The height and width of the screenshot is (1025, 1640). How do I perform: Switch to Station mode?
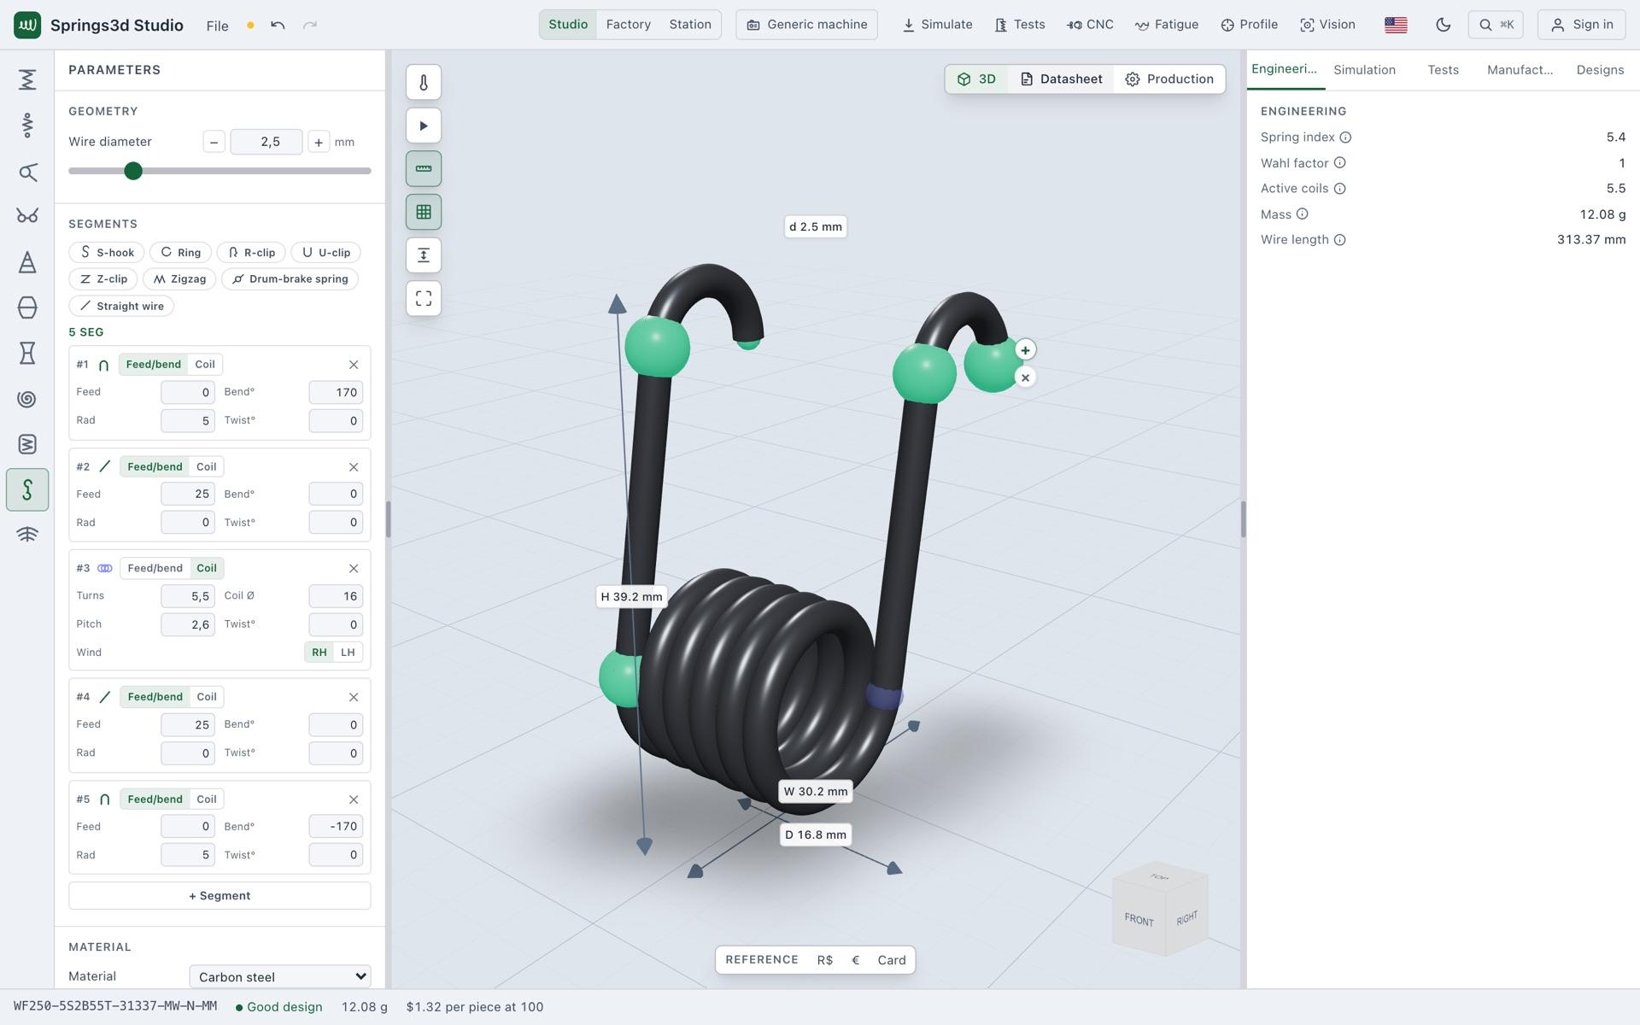[x=690, y=25]
